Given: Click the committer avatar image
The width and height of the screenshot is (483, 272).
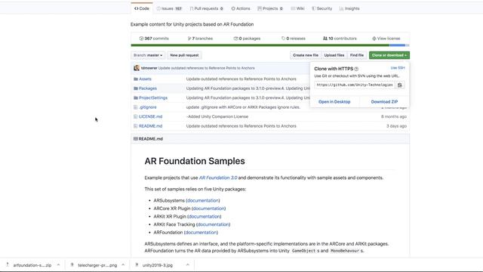Looking at the screenshot, I should [x=137, y=68].
